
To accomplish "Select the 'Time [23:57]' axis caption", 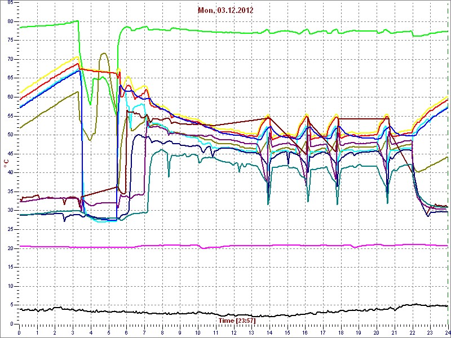I will point(237,320).
